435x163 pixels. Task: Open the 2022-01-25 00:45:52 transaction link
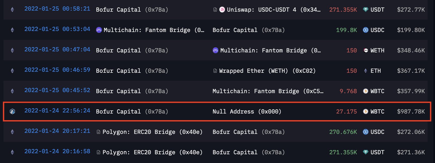(x=57, y=90)
